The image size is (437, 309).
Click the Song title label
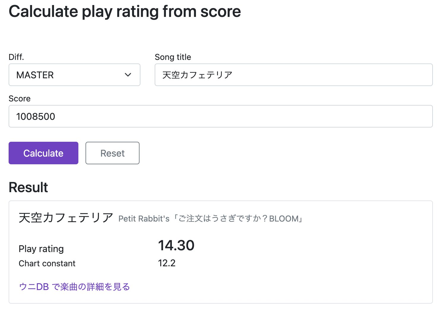(173, 57)
